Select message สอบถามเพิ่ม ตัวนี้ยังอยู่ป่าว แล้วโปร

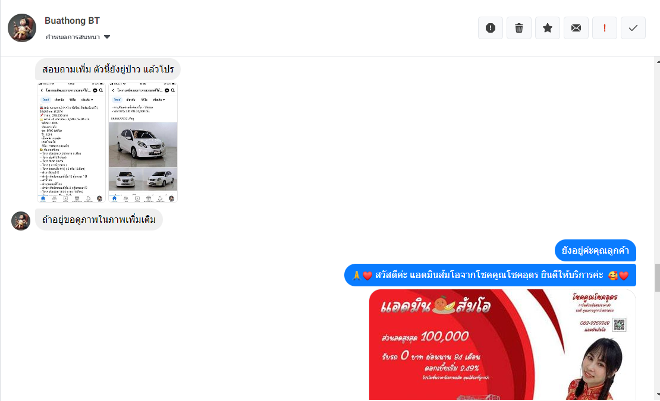108,70
